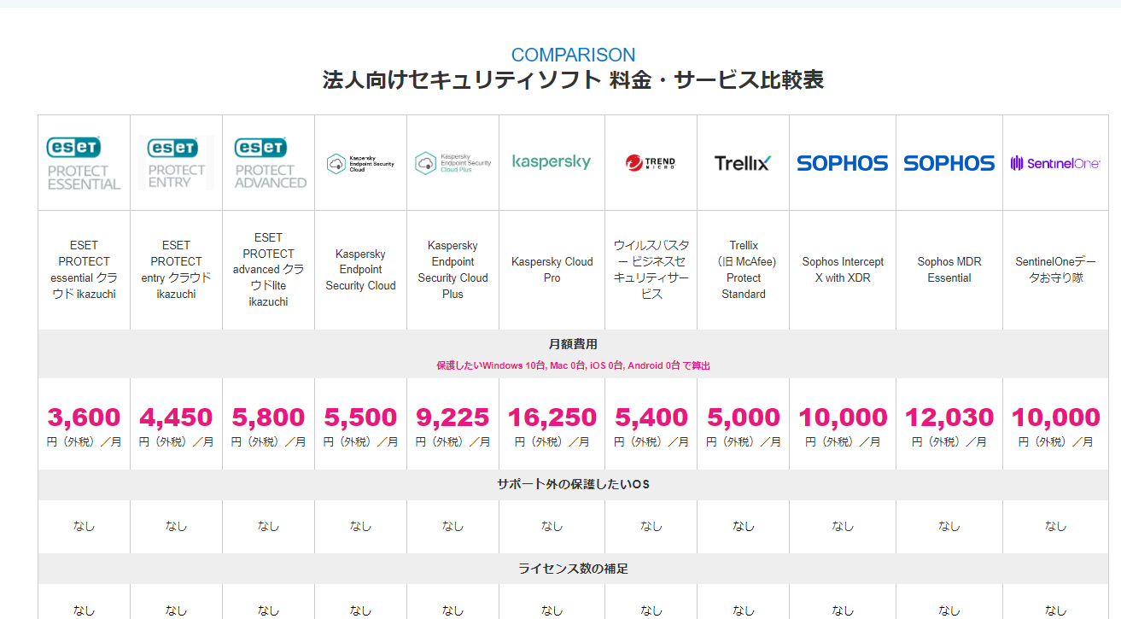Open the Trellix logo
Image resolution: width=1121 pixels, height=619 pixels.
click(743, 163)
